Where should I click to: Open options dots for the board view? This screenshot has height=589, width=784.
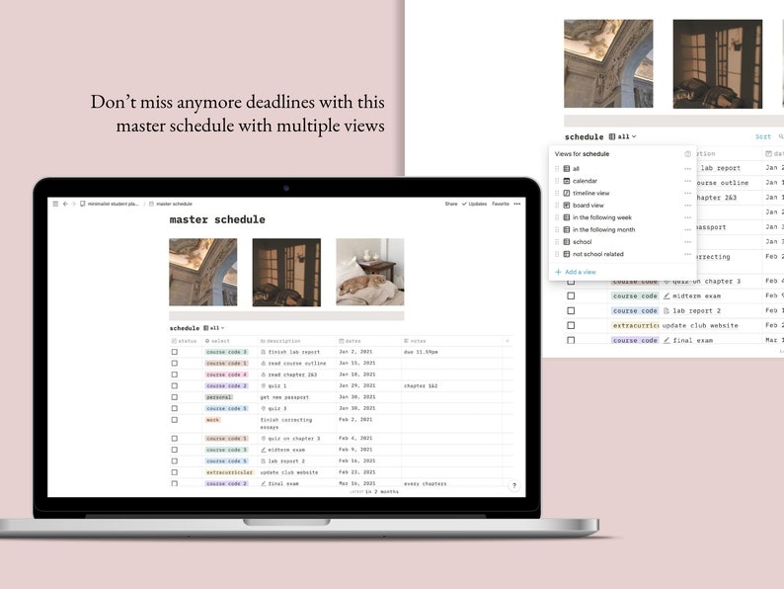(687, 206)
